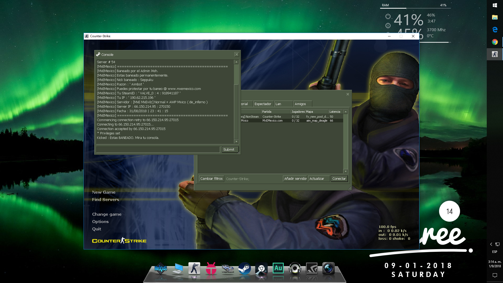Open Google Chrome from the taskbar

(x=495, y=42)
